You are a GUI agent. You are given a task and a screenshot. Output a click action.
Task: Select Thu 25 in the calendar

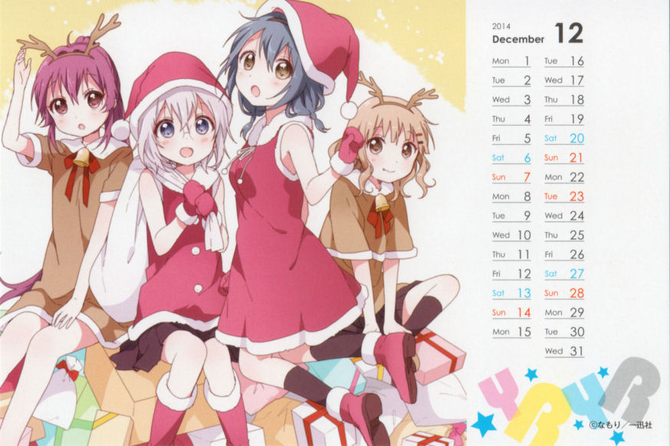point(564,235)
